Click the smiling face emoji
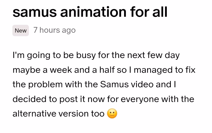Image resolution: width=212 pixels, height=133 pixels. (x=112, y=113)
